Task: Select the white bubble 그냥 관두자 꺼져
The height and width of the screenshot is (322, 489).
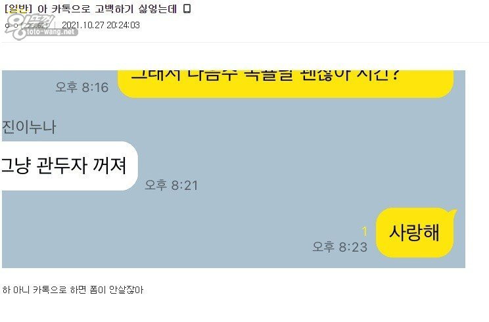Action: [70, 166]
